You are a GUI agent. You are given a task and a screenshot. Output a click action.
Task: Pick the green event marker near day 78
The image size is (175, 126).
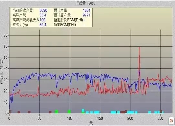point(57,111)
